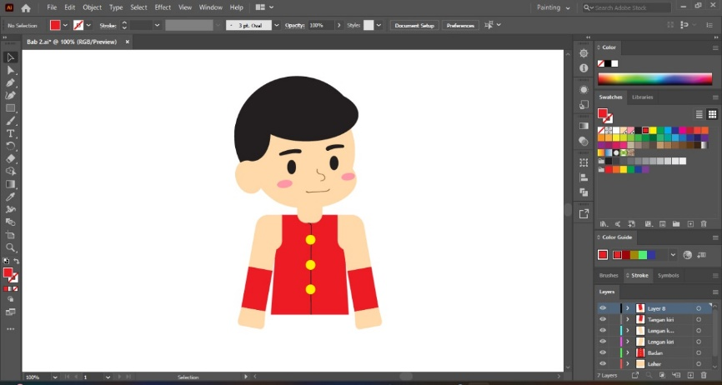Expand Layer 8 contents
The height and width of the screenshot is (385, 722).
(x=627, y=308)
